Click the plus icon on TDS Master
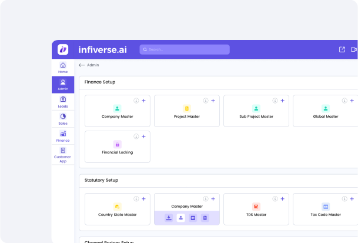 pyautogui.click(x=282, y=199)
